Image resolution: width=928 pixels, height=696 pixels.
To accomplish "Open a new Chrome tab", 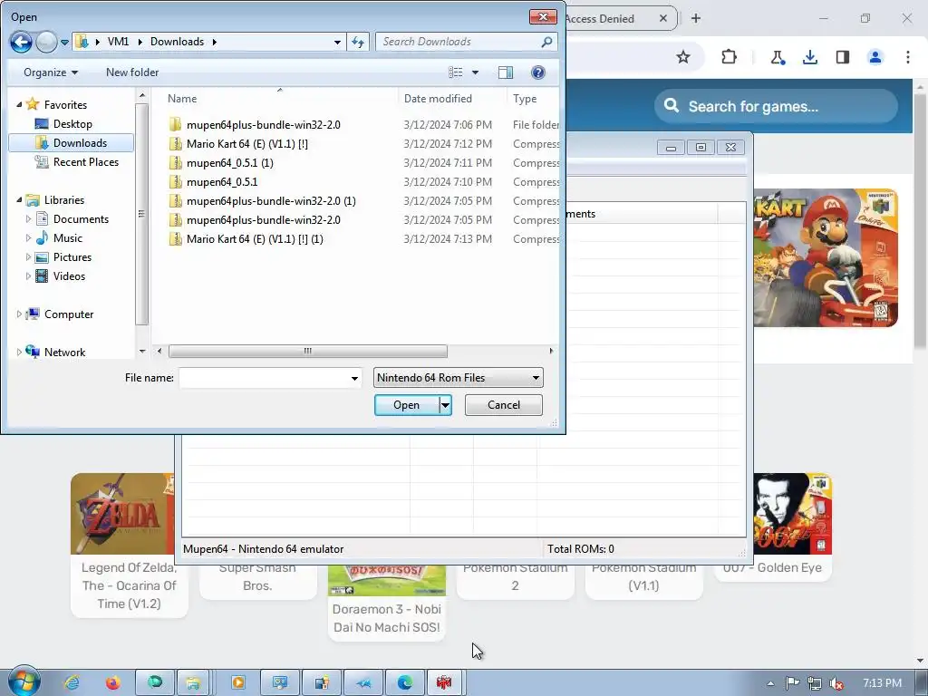I will 696,18.
